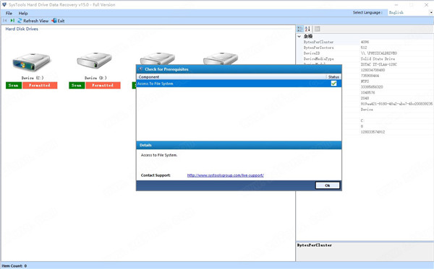The width and height of the screenshot is (434, 269).
Task: Click the property pages icon
Action: coord(318,29)
